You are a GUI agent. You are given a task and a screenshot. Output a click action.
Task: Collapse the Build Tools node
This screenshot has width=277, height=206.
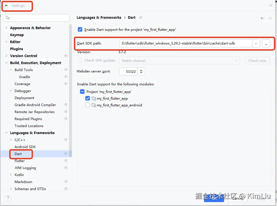[11, 70]
